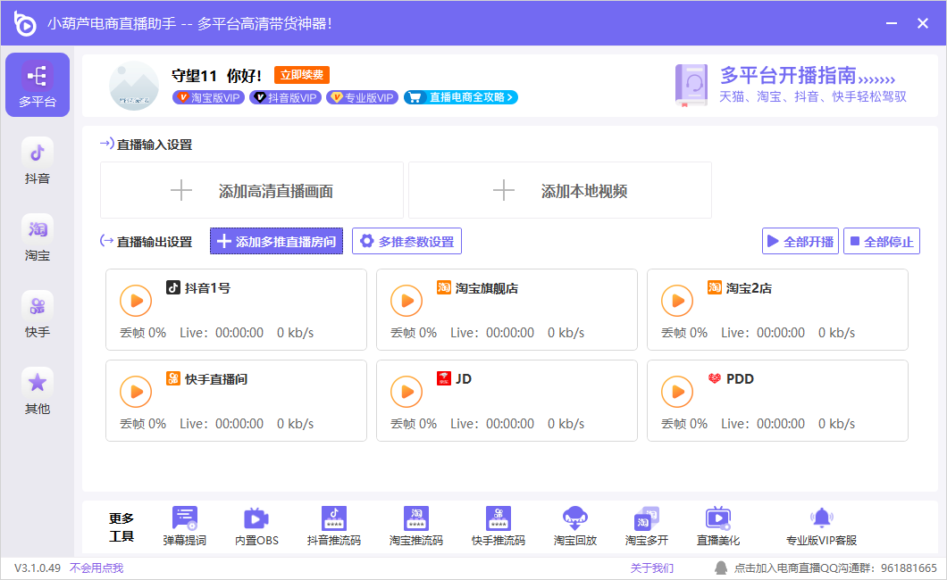The height and width of the screenshot is (580, 947).
Task: Open 淘宝回放 tool icon
Action: [574, 518]
